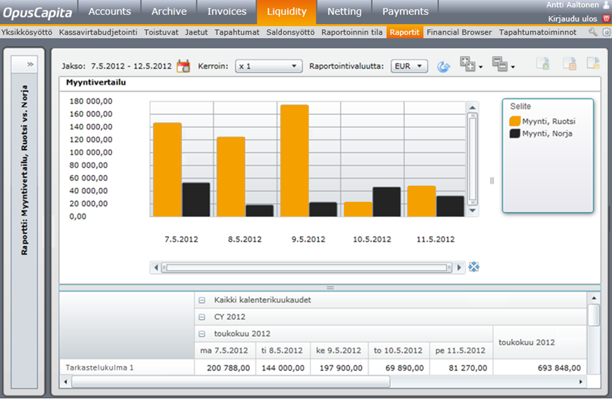Open Raportoinnin tila submenu item
This screenshot has width=612, height=399.
(x=351, y=32)
